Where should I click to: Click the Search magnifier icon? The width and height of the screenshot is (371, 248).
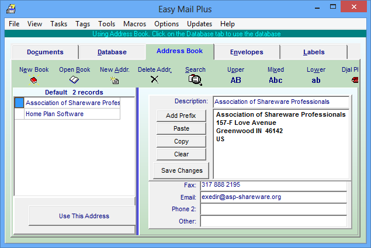(195, 80)
